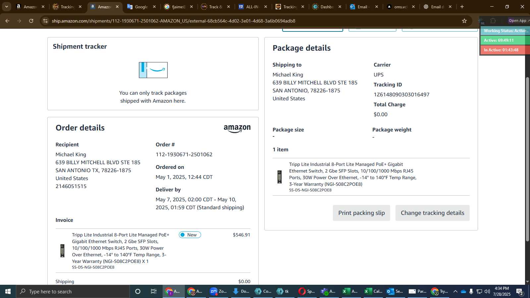This screenshot has height=298, width=530.
Task: Click the Open App extension button
Action: 518,21
